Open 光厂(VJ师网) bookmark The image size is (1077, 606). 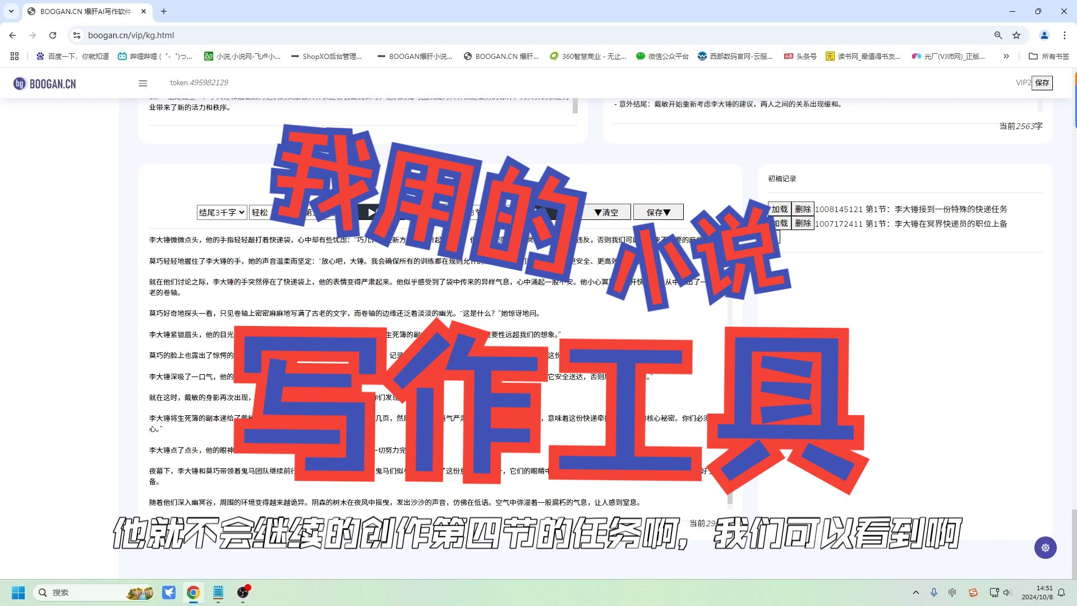[x=948, y=56]
